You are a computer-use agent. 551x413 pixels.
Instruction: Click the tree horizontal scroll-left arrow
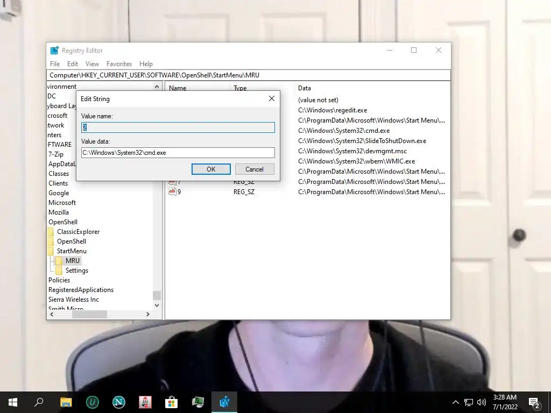tap(52, 314)
